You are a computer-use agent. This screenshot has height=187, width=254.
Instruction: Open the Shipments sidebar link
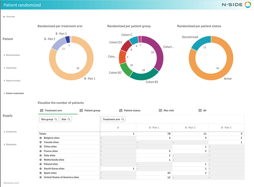11,145
